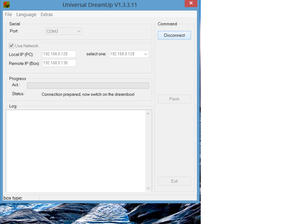
Task: Click the log scrollbar down arrow
Action: (x=148, y=188)
